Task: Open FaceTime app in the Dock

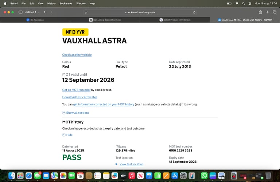Action: (x=71, y=176)
